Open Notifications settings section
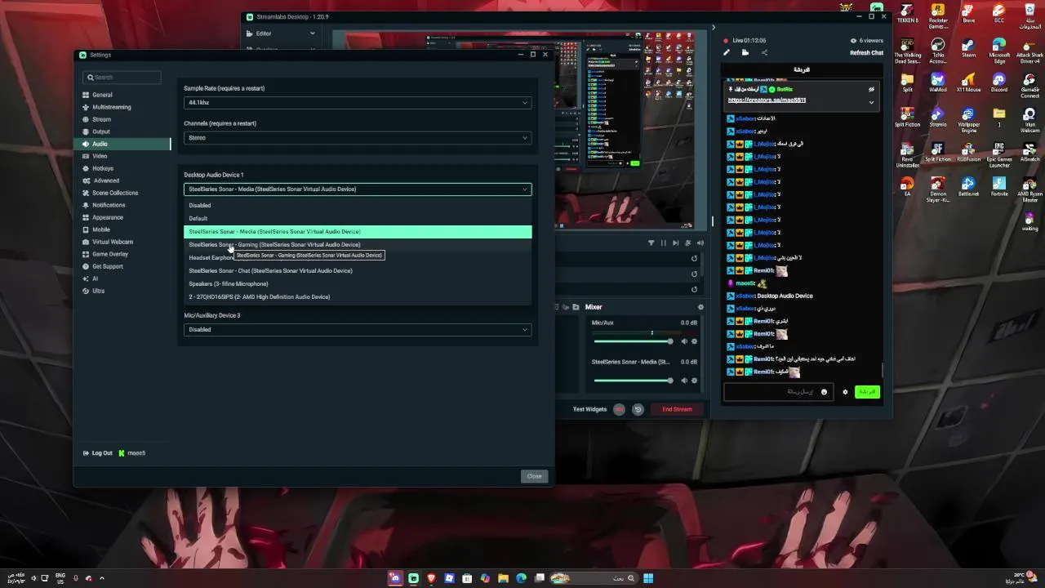Viewport: 1045px width, 588px height. point(109,205)
